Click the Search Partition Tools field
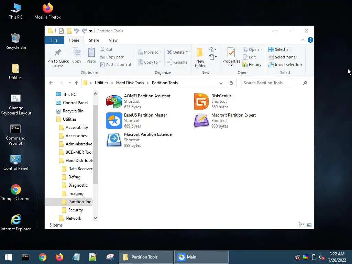 [275, 83]
